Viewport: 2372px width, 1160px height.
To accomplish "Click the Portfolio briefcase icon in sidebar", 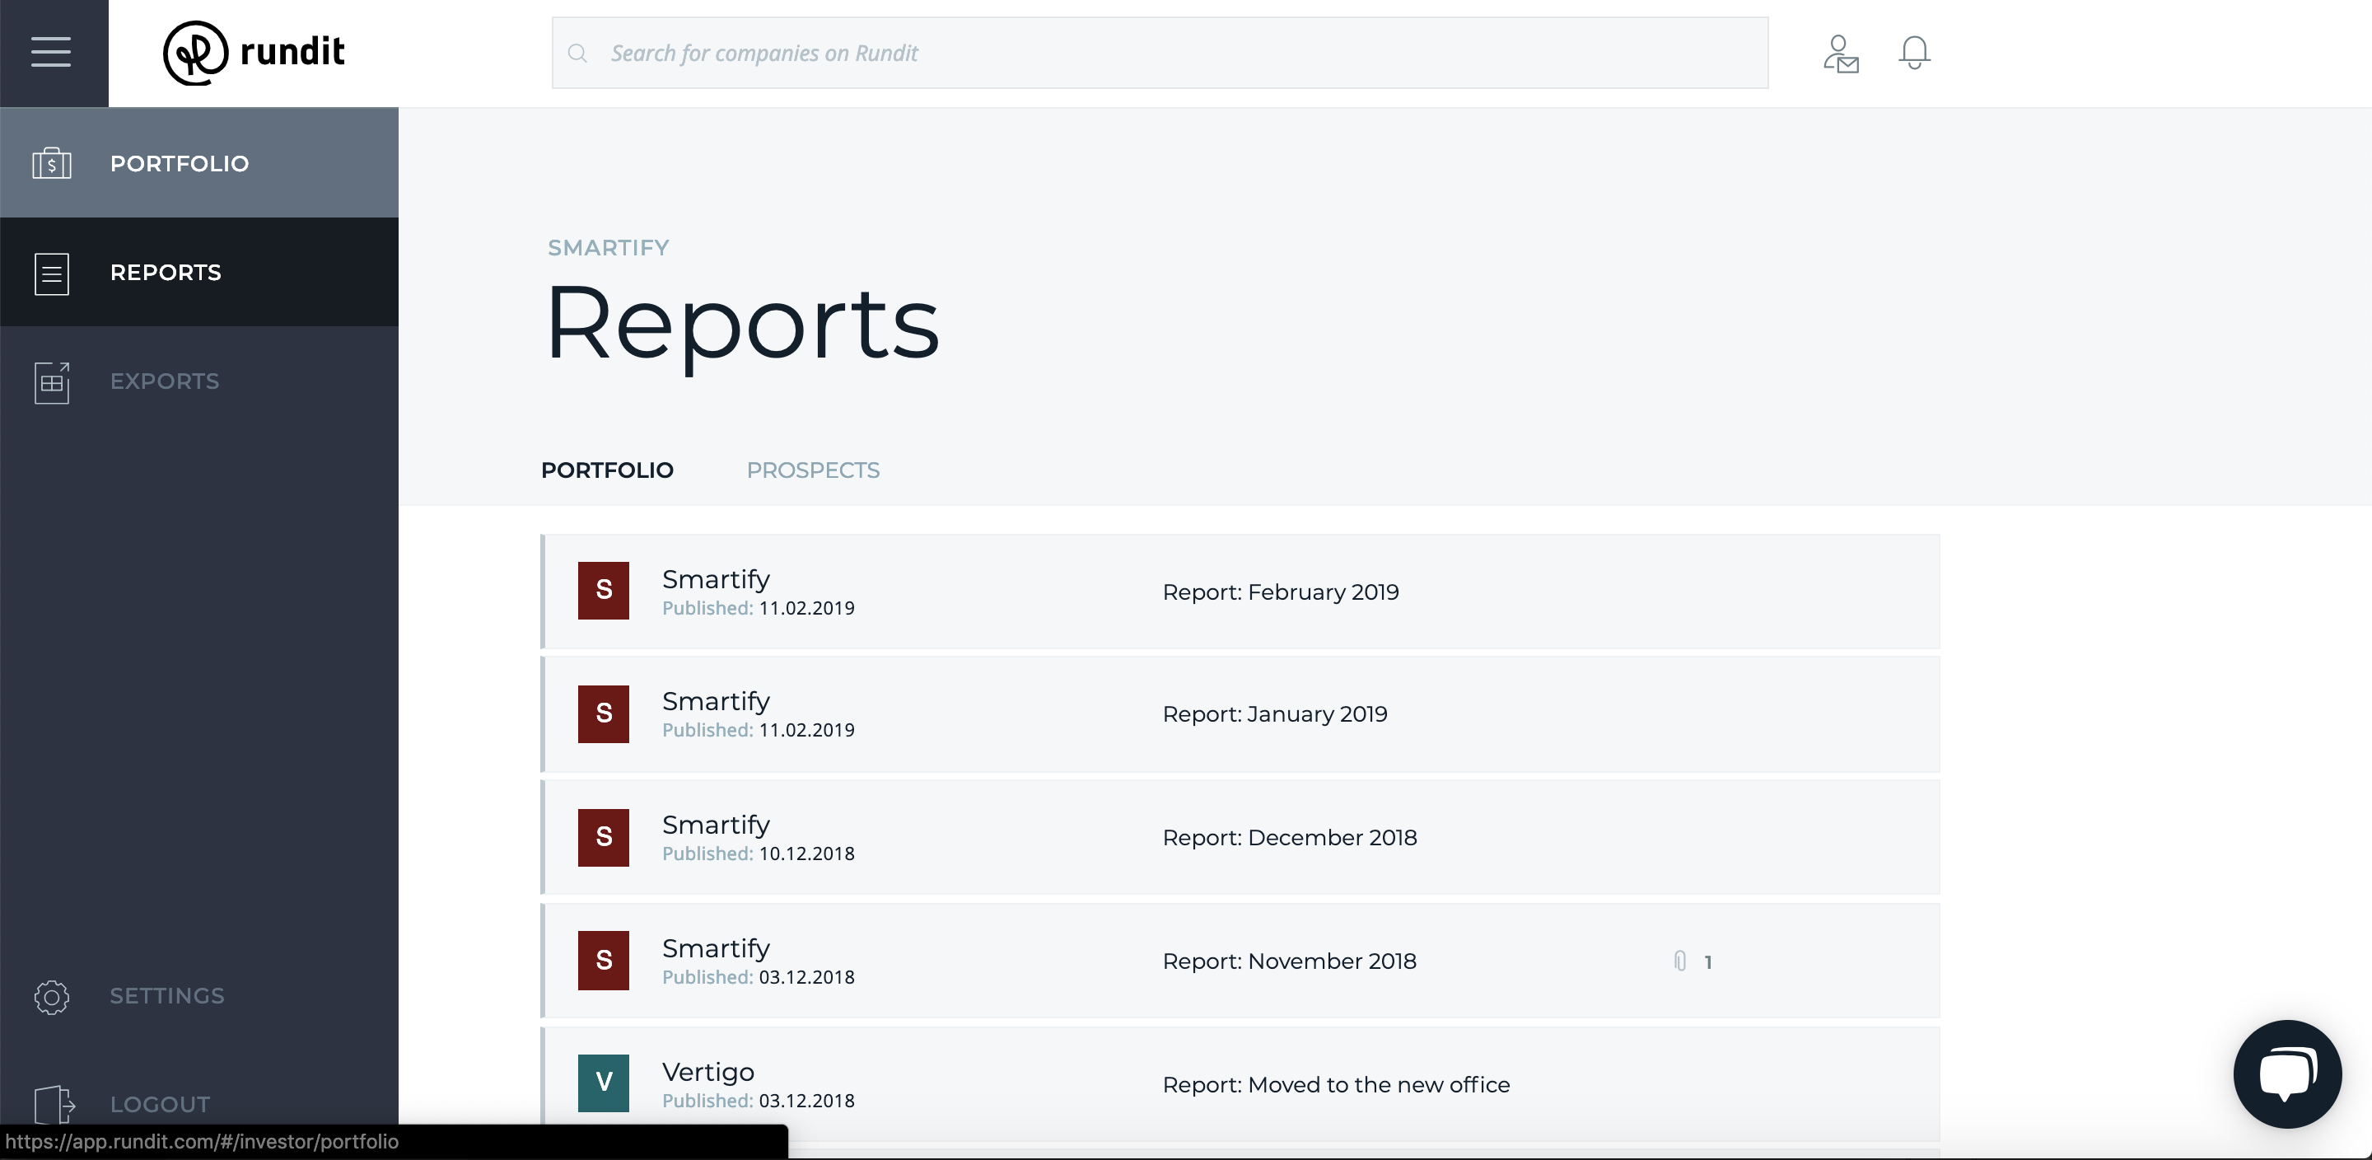I will [52, 163].
